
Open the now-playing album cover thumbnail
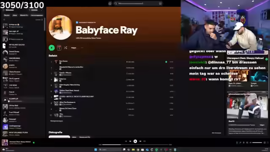coord(5,143)
